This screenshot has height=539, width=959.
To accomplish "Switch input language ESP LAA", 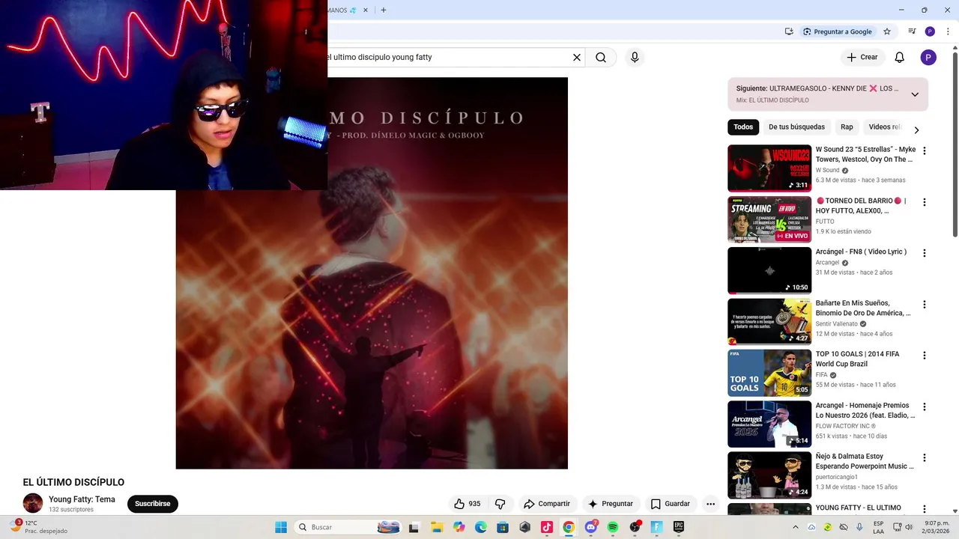I will click(878, 527).
